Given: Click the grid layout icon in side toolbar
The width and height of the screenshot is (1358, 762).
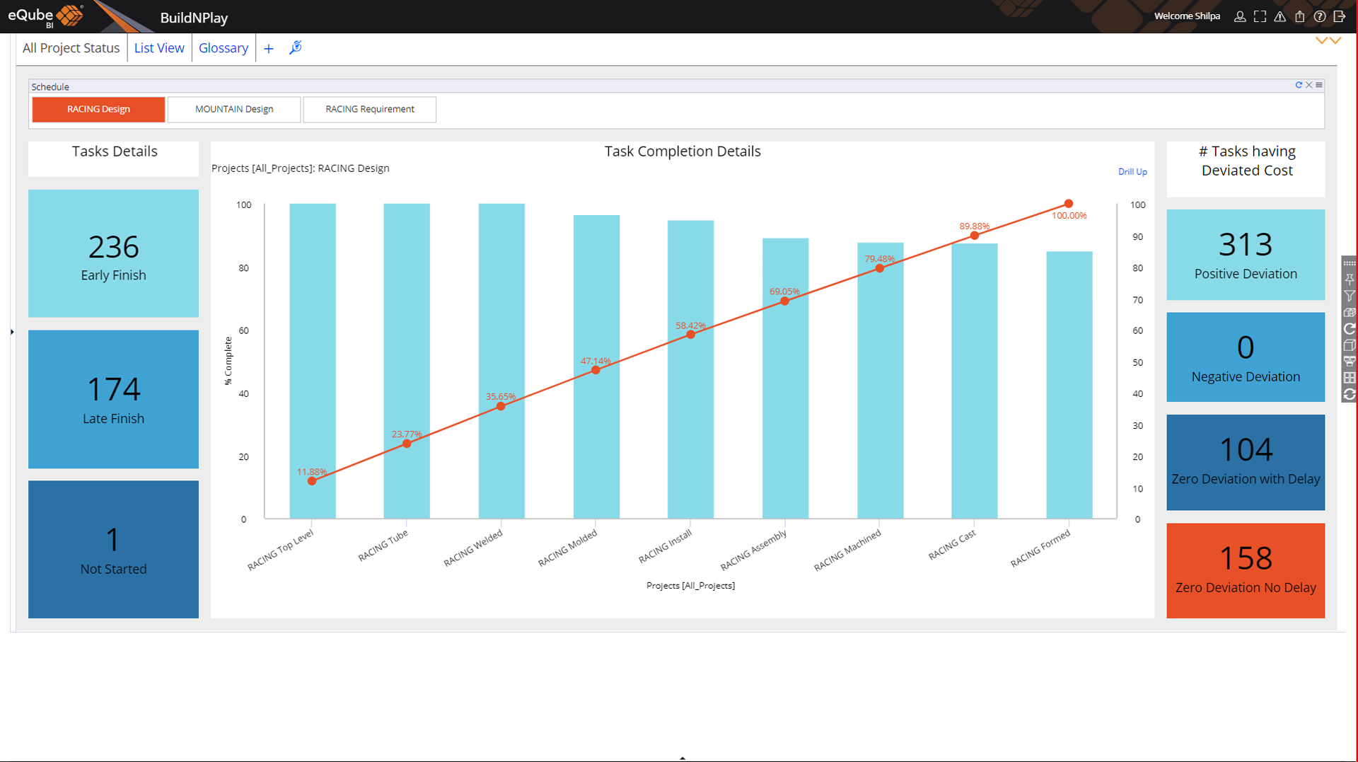Looking at the screenshot, I should (x=1350, y=378).
